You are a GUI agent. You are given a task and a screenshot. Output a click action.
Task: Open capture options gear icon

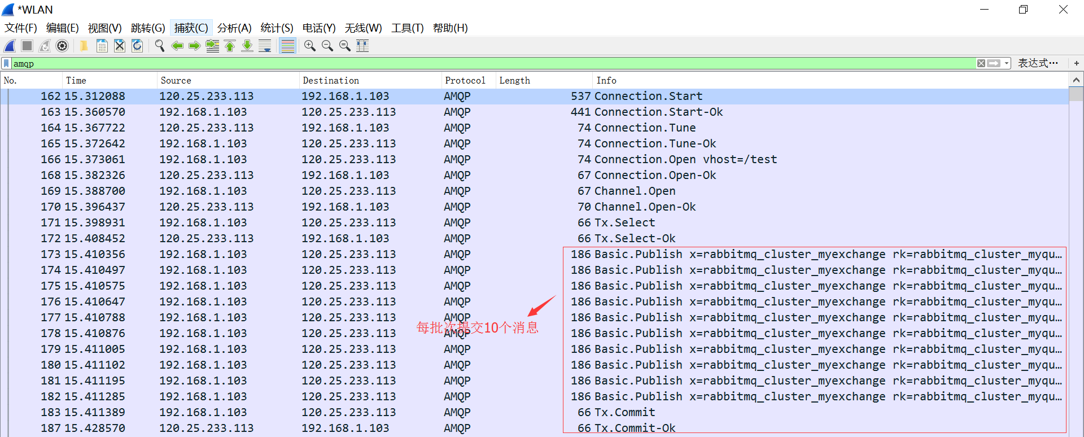coord(62,46)
